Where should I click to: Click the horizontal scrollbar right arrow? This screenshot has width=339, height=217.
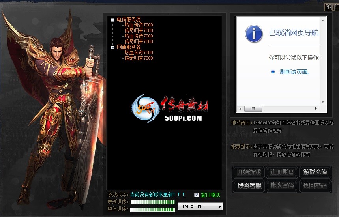pyautogui.click(x=316, y=109)
